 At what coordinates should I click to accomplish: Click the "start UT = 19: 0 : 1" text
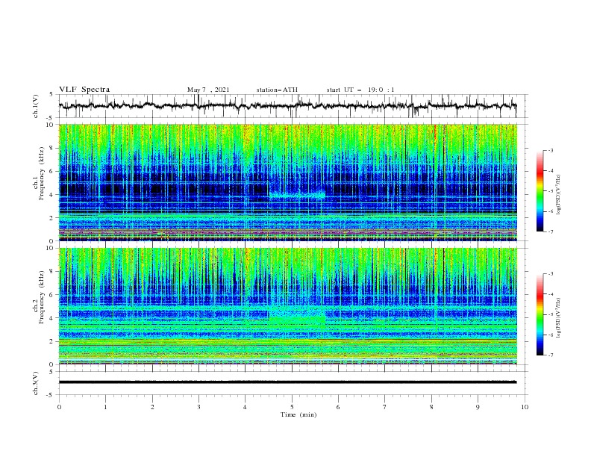point(360,90)
